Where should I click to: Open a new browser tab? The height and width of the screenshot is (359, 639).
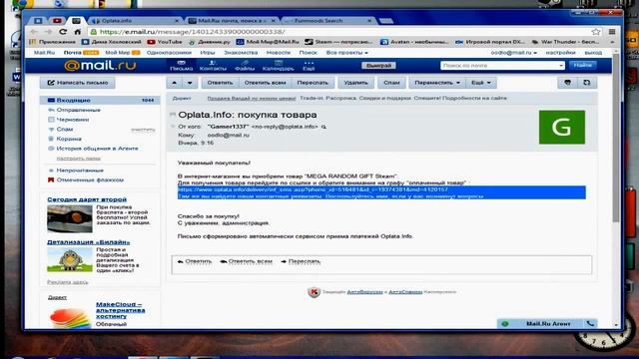(x=385, y=21)
